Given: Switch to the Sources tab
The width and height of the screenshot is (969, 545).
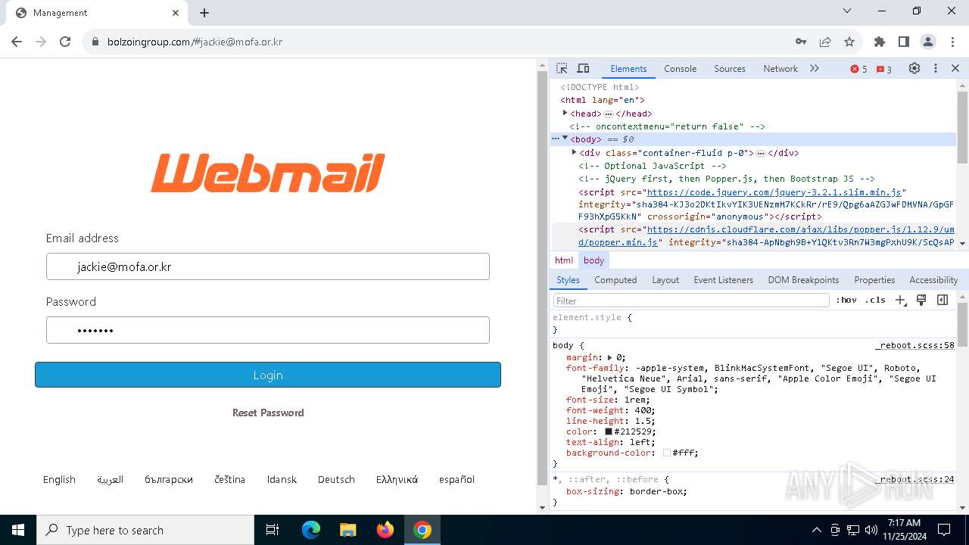Looking at the screenshot, I should tap(730, 68).
